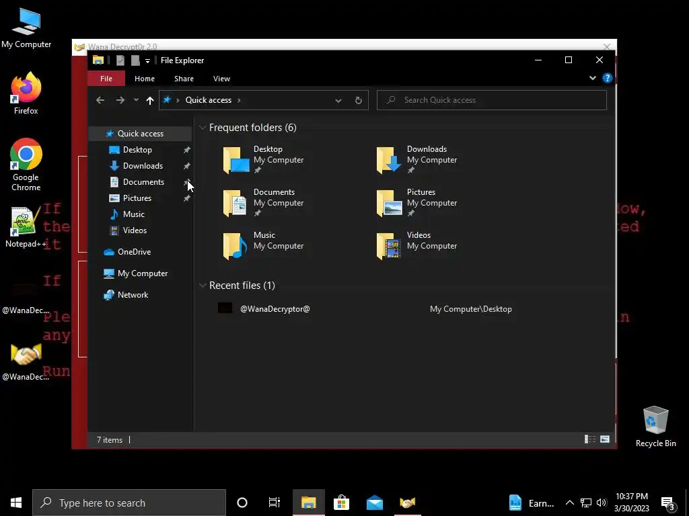The width and height of the screenshot is (689, 516).
Task: Select the Documents folder icon in Frequent folders
Action: point(235,203)
